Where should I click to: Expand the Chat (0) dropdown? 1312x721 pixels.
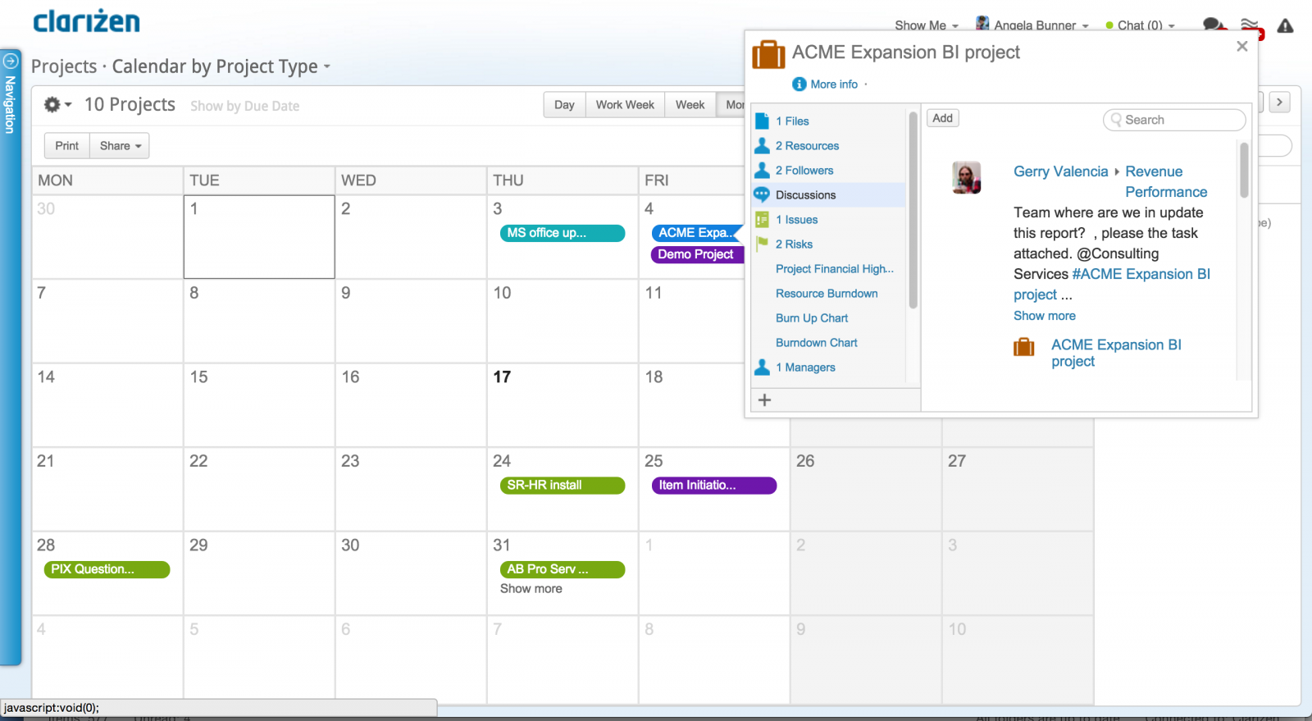pyautogui.click(x=1140, y=25)
